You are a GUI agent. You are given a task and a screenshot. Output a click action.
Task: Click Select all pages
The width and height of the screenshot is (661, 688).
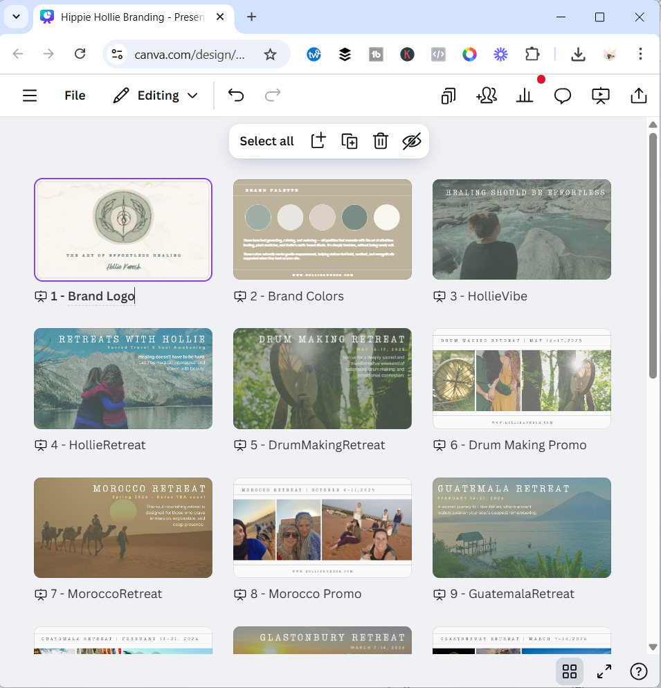pos(266,141)
